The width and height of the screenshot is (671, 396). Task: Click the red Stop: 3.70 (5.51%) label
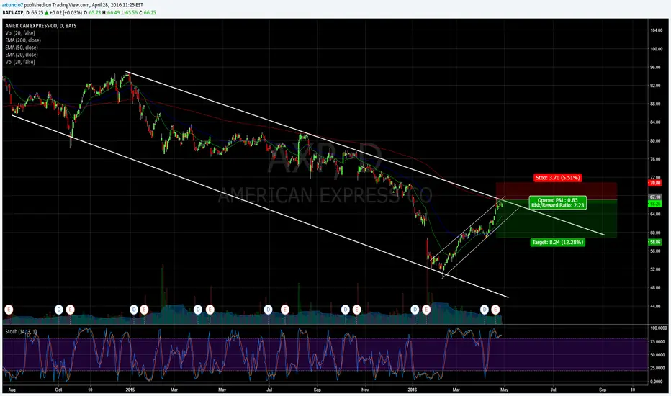[x=557, y=177]
